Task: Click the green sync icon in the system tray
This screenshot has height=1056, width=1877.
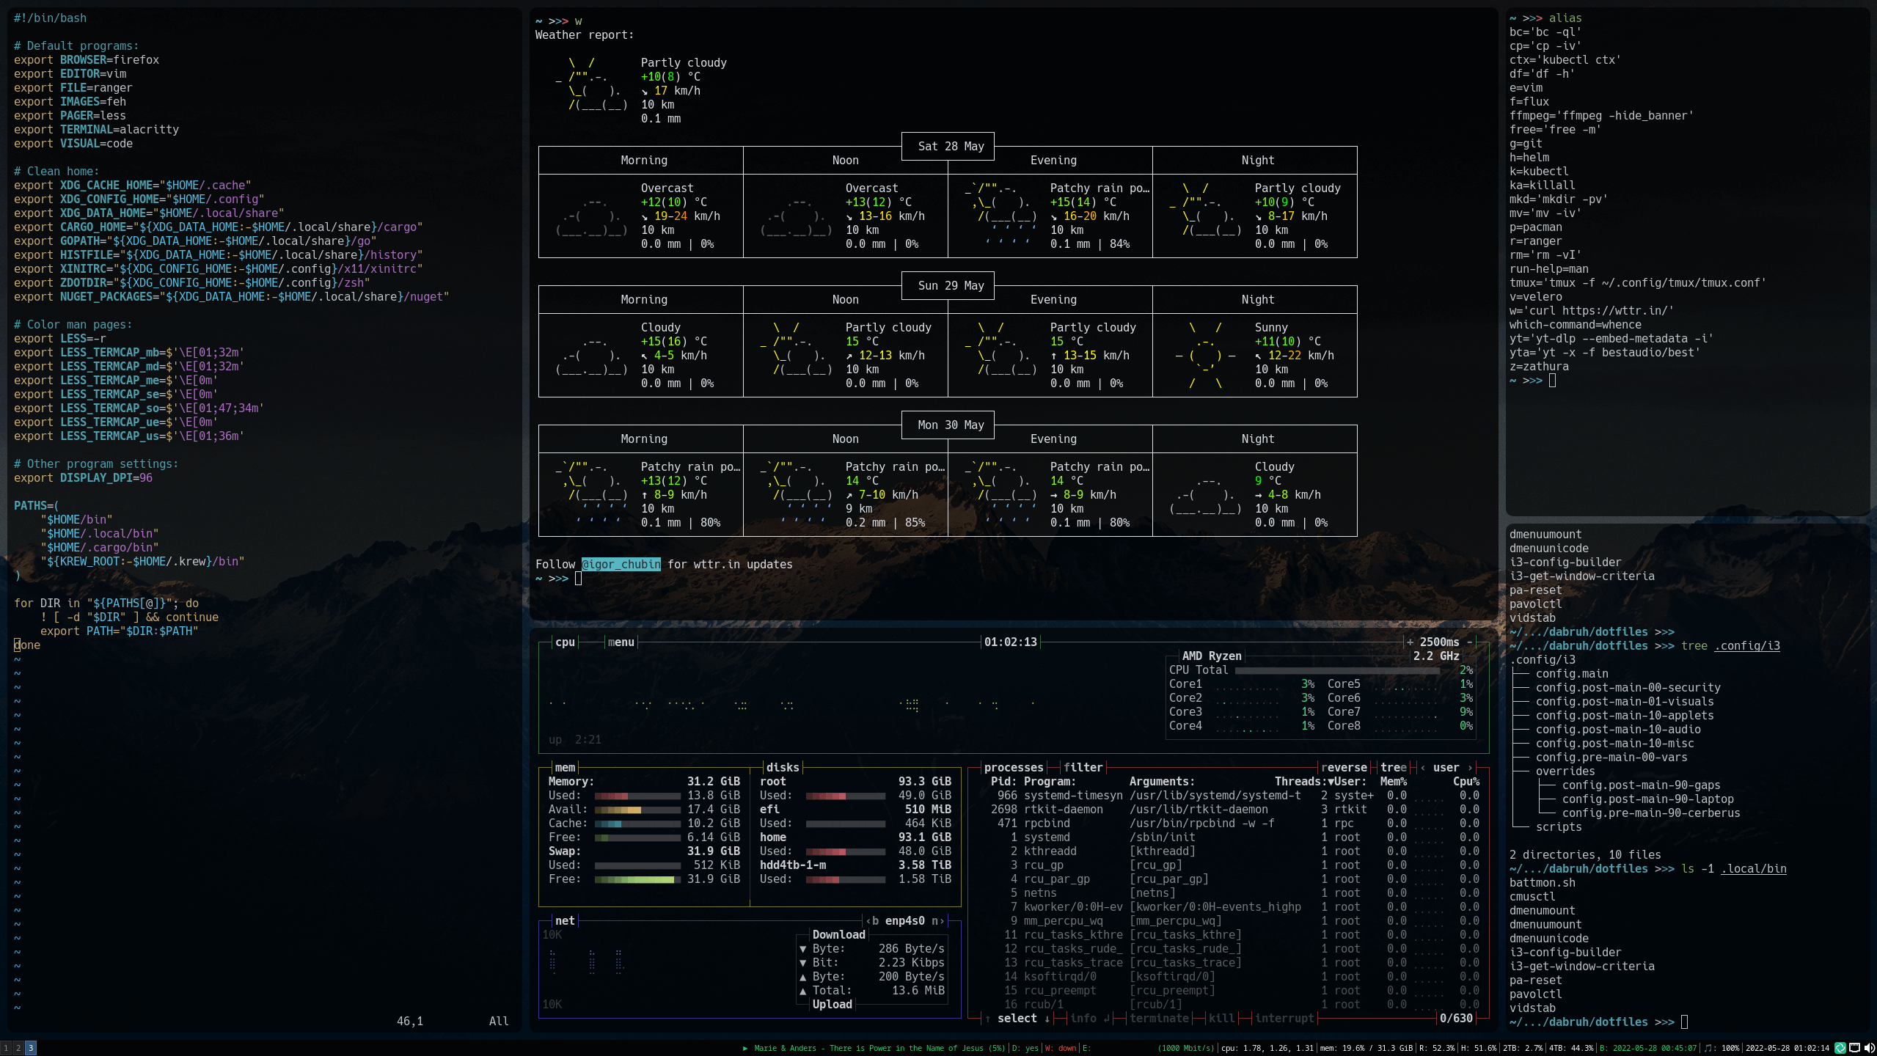Action: pyautogui.click(x=1840, y=1049)
